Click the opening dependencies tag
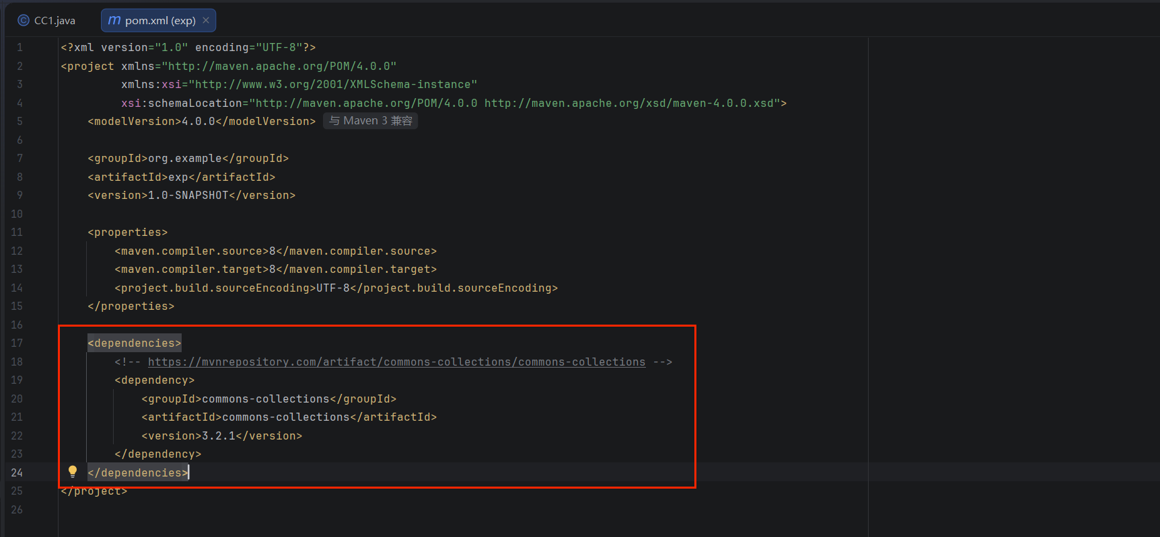 click(134, 343)
